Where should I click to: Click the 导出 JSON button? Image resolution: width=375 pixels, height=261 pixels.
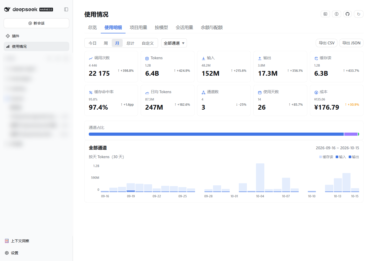coord(351,43)
